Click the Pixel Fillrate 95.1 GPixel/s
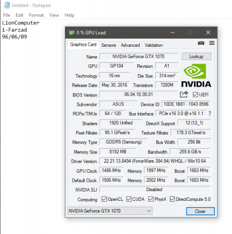This screenshot has width=232, height=234. (117, 133)
